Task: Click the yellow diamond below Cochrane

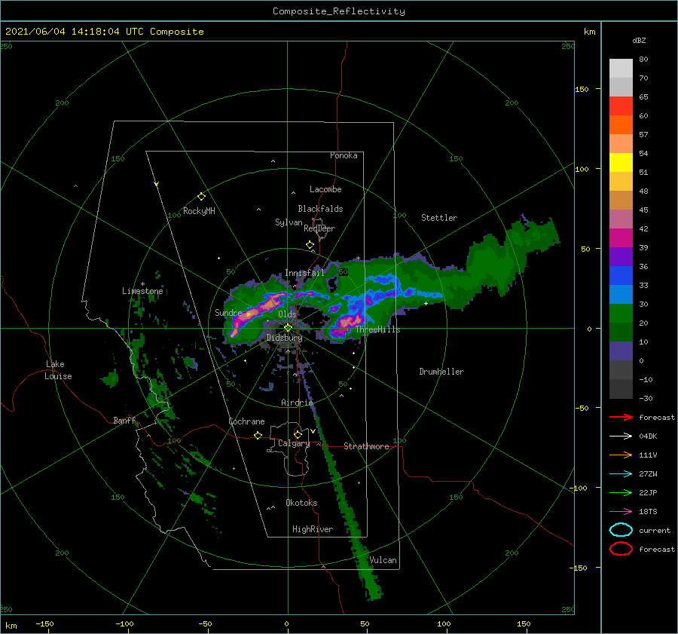Action: click(x=258, y=435)
